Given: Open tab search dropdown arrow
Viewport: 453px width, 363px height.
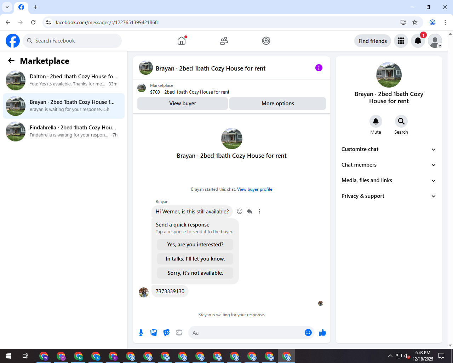Looking at the screenshot, I should click(7, 7).
